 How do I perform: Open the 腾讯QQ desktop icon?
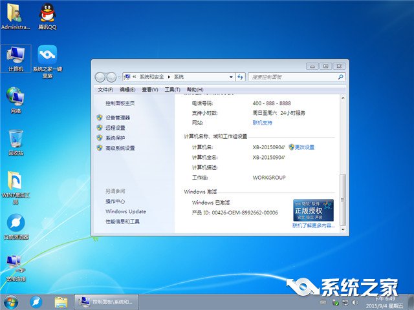coord(47,15)
